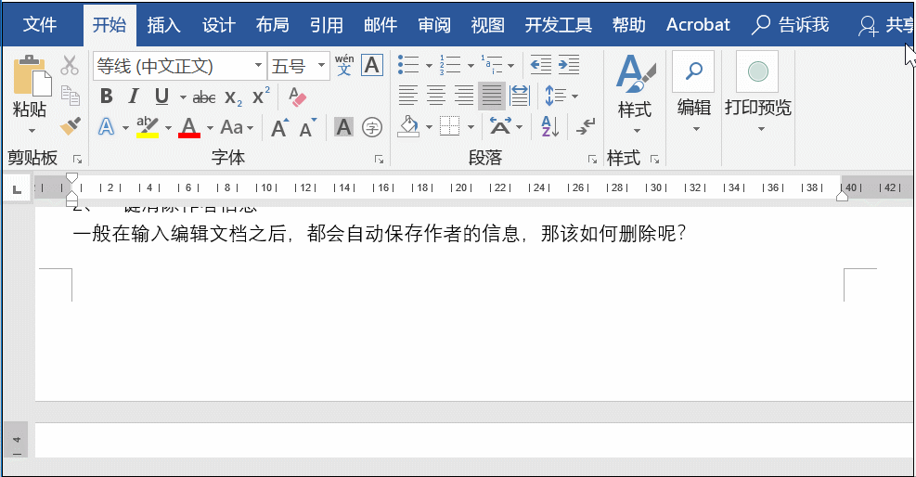Click the Tell Me search box
The height and width of the screenshot is (477, 916).
pos(791,24)
